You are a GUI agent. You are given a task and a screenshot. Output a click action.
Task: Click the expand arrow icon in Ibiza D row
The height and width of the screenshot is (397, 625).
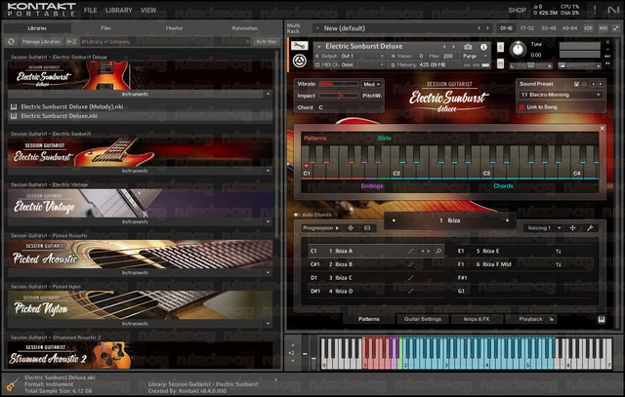[x=410, y=292]
